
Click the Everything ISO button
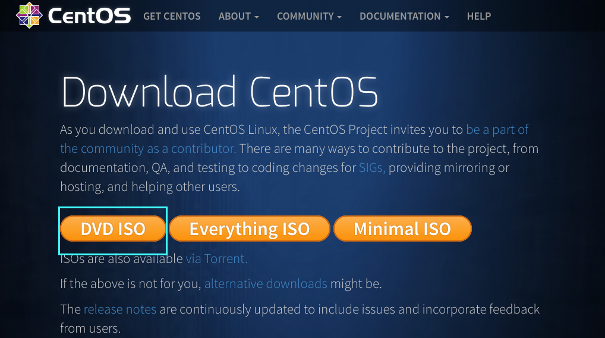[249, 229]
